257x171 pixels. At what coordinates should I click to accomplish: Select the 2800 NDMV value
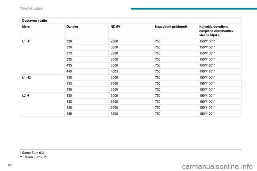pos(114,41)
